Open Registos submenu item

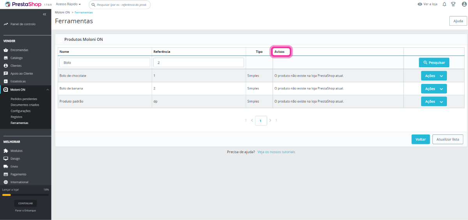(x=16, y=117)
